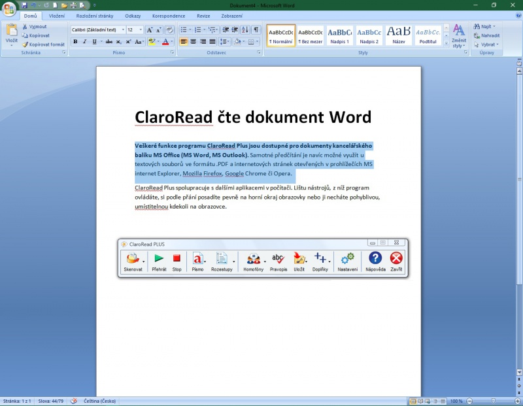The height and width of the screenshot is (406, 523).
Task: Expand the Doplňky dropdown arrow
Action: [x=329, y=262]
